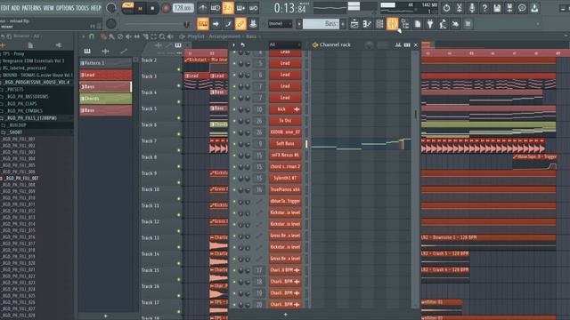Select Pattern 1 in the picker

(x=106, y=63)
